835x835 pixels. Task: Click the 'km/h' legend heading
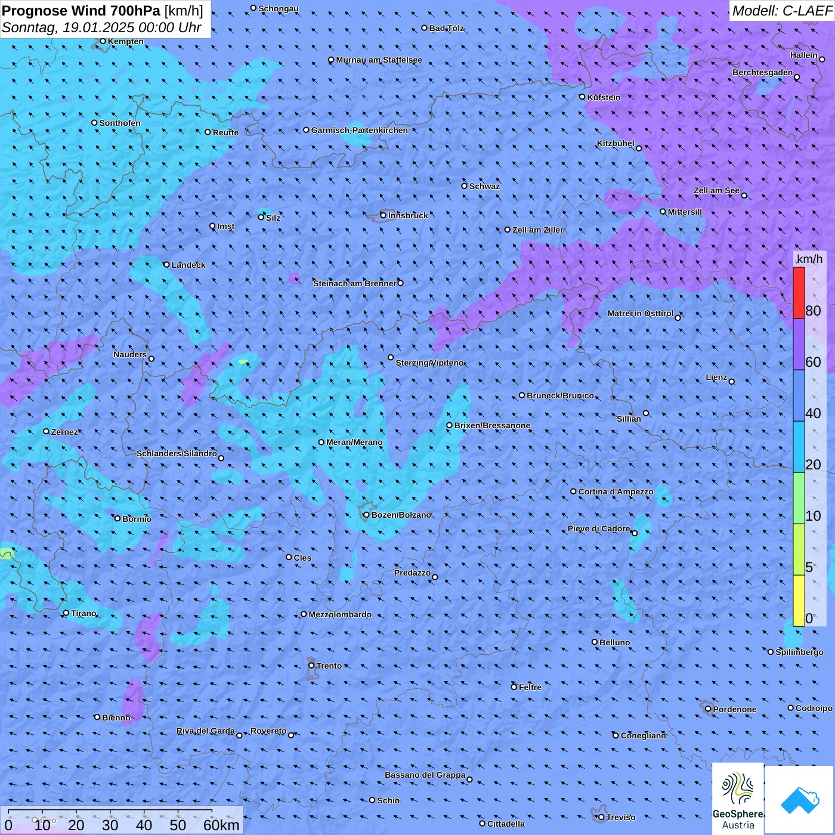809,259
